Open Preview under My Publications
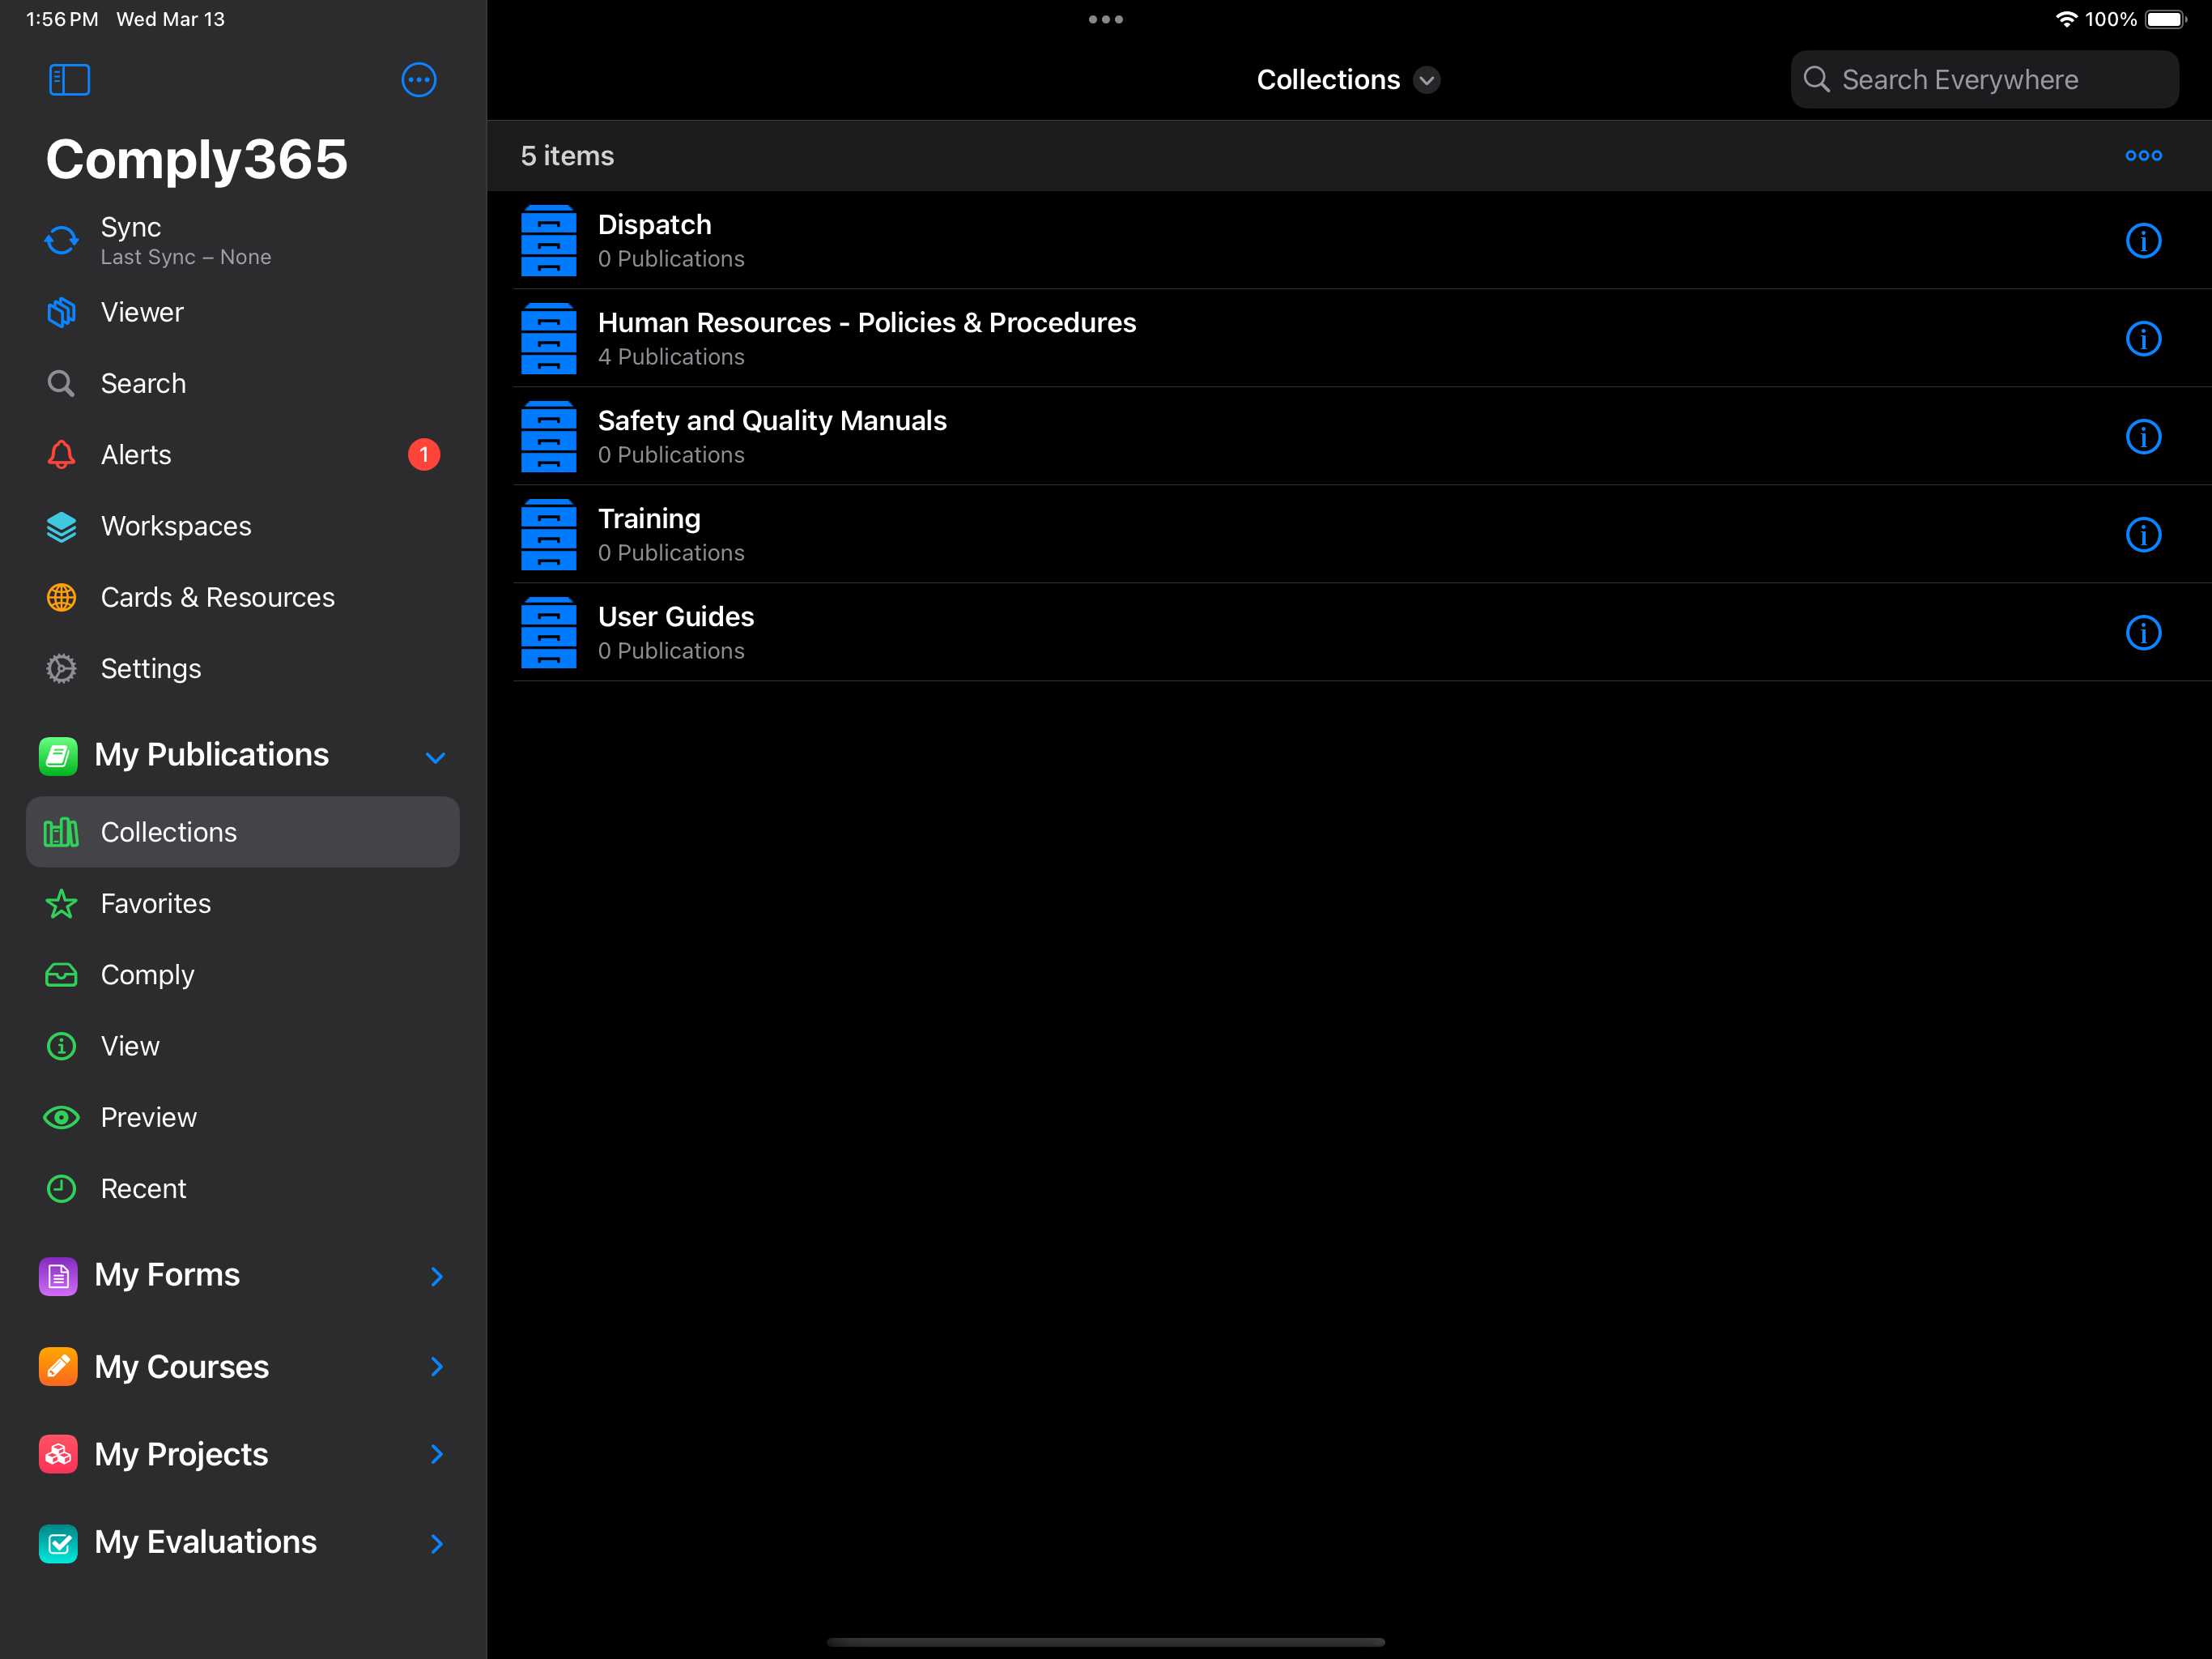Image resolution: width=2212 pixels, height=1659 pixels. pyautogui.click(x=243, y=1118)
